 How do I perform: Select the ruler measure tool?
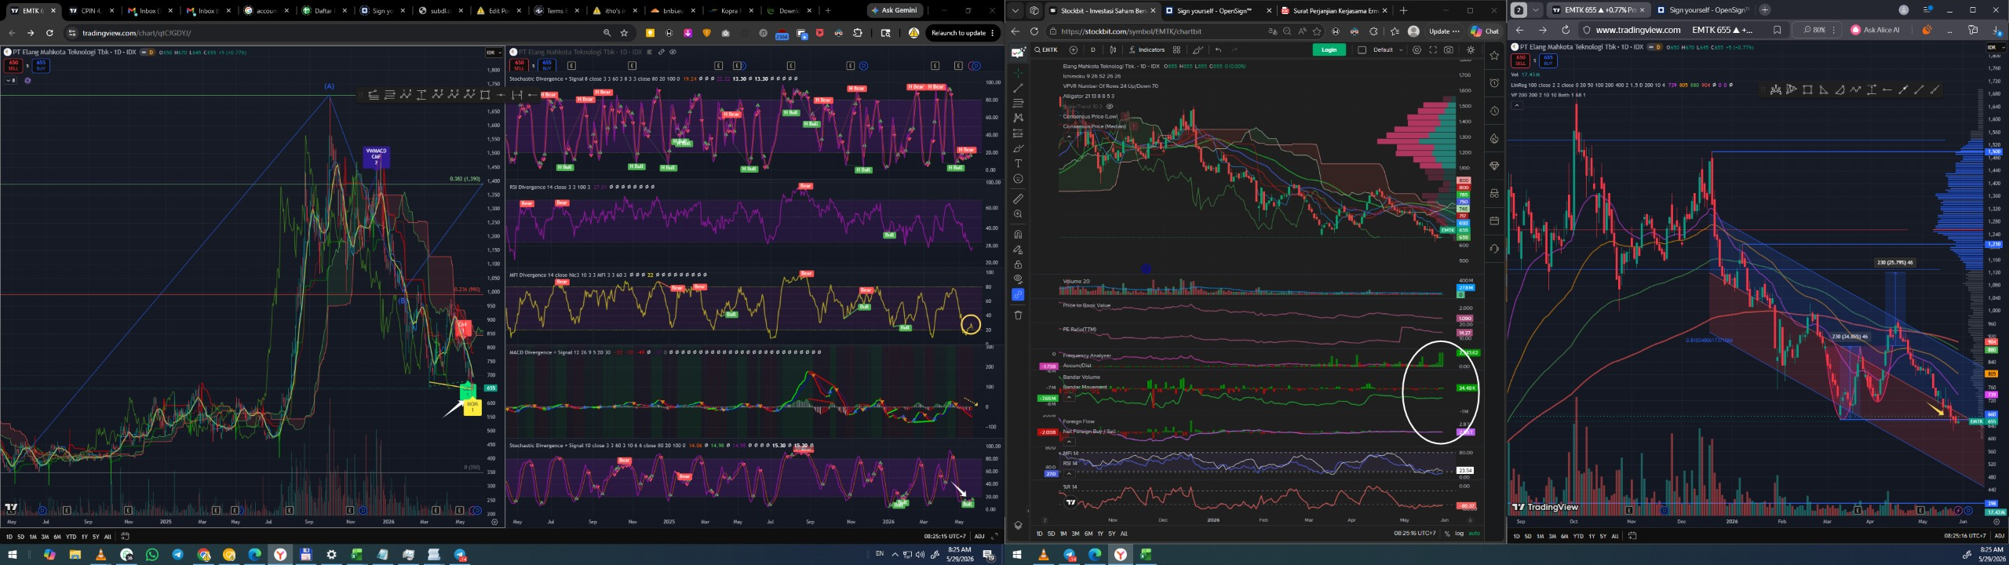tap(1018, 199)
